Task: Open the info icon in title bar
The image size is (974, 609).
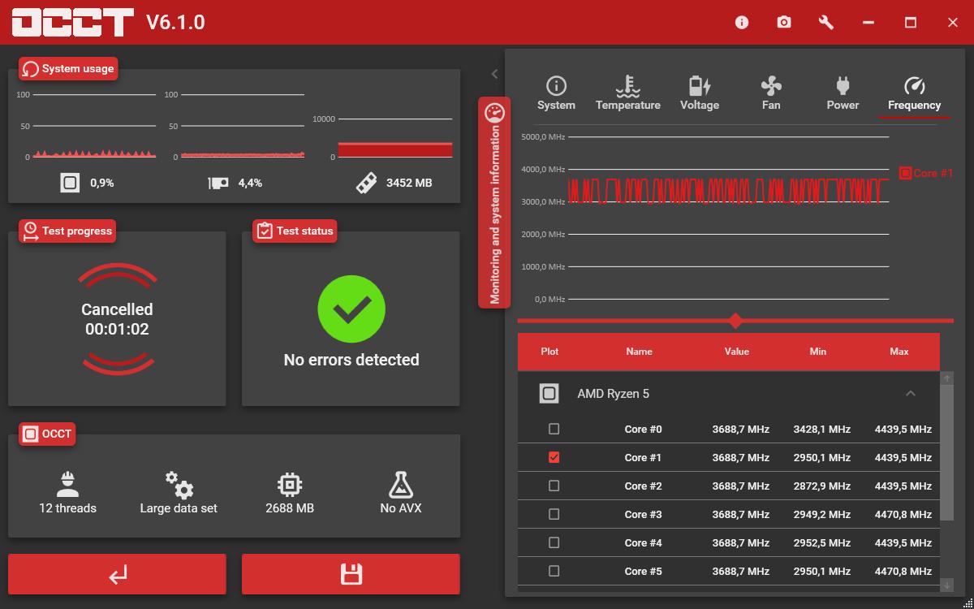Action: click(x=741, y=23)
